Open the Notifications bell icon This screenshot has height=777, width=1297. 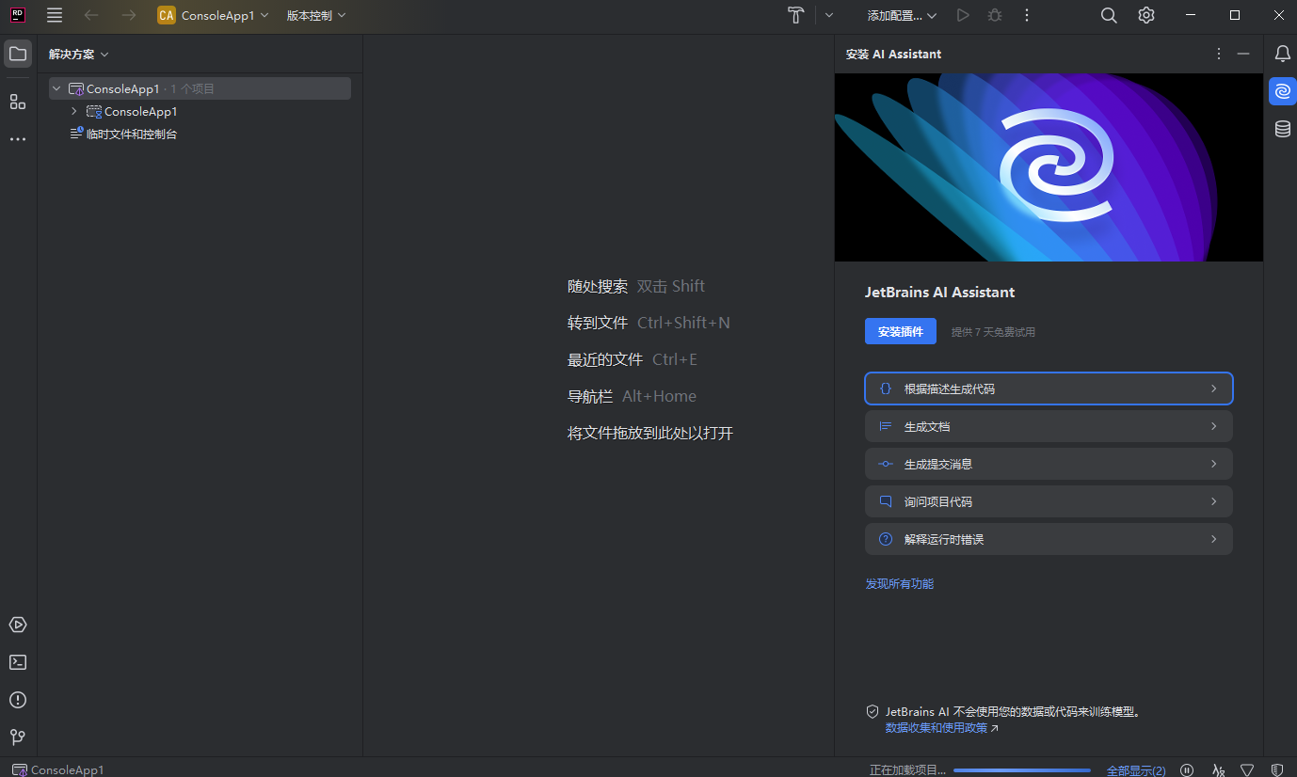1282,54
